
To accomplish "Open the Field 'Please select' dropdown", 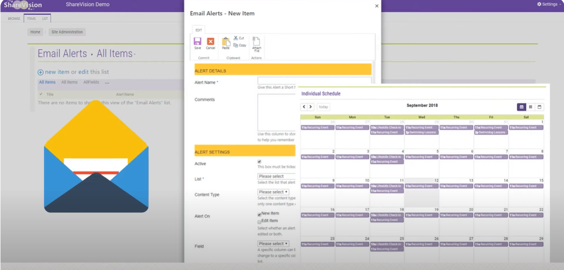I will click(273, 244).
